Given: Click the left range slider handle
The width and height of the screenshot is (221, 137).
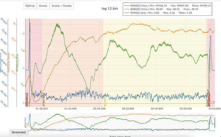Looking at the screenshot, I should click(x=25, y=122).
